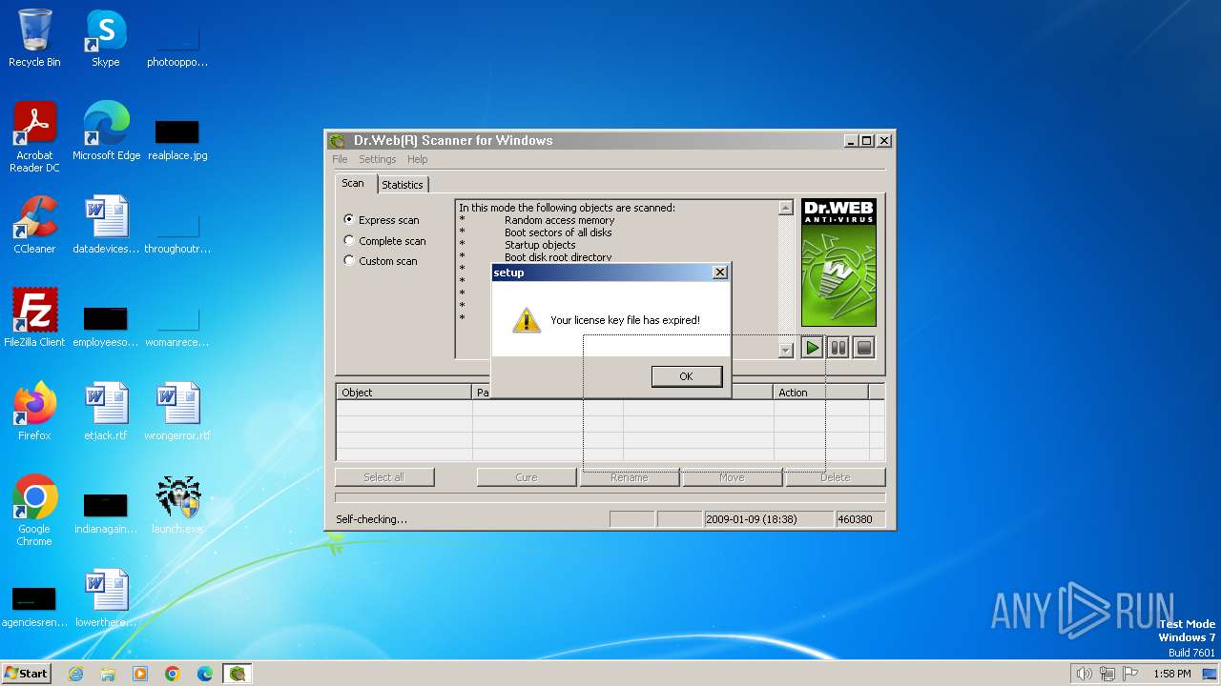Image resolution: width=1221 pixels, height=686 pixels.
Task: Click Dr.Web Scanner title bar icon
Action: click(337, 141)
